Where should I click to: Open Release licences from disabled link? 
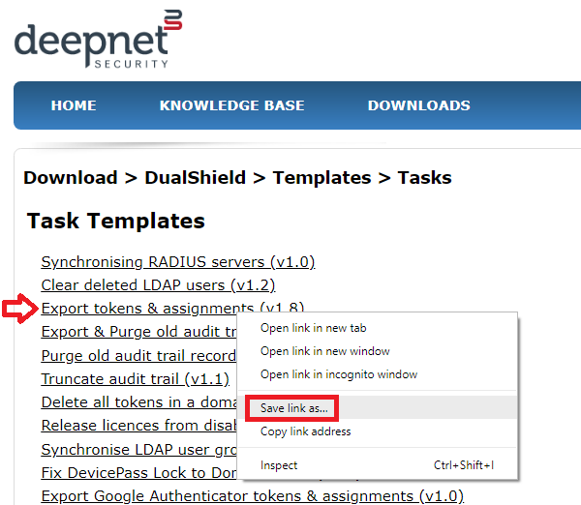click(x=138, y=426)
